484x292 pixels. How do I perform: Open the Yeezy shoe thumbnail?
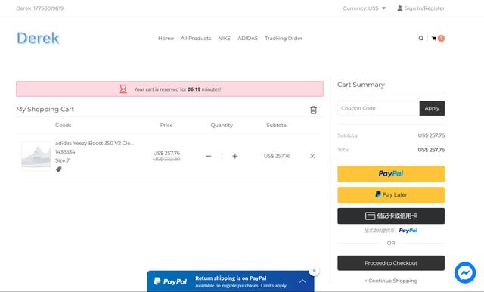[36, 156]
